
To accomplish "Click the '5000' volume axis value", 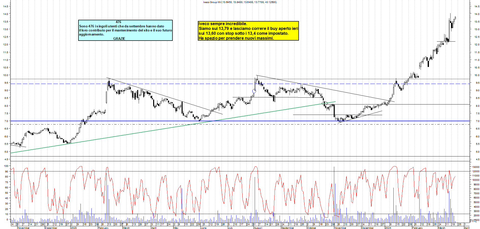I will [476, 202].
